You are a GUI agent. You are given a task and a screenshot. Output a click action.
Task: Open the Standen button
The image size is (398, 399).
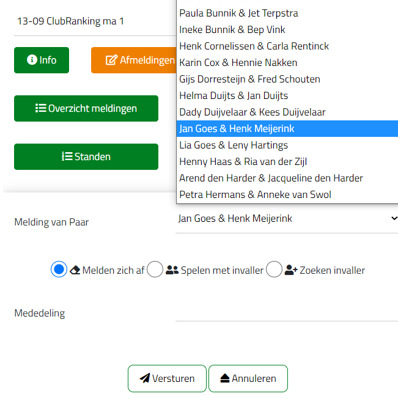click(86, 156)
